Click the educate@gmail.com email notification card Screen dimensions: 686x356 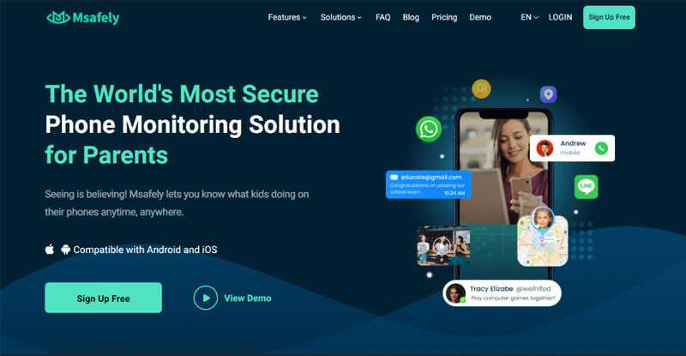tap(428, 184)
